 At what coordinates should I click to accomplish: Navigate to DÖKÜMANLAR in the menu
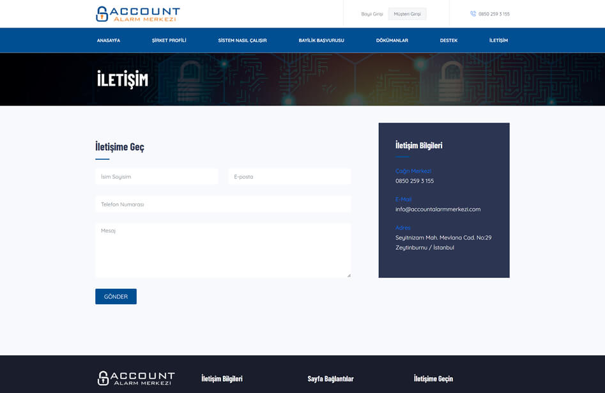[x=392, y=40]
